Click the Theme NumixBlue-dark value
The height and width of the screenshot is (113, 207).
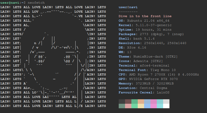(155, 56)
